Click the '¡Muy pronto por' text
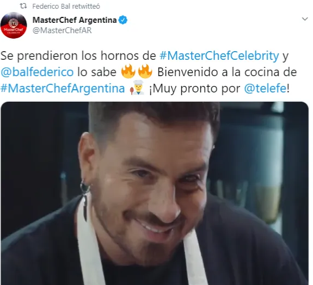 pos(195,88)
